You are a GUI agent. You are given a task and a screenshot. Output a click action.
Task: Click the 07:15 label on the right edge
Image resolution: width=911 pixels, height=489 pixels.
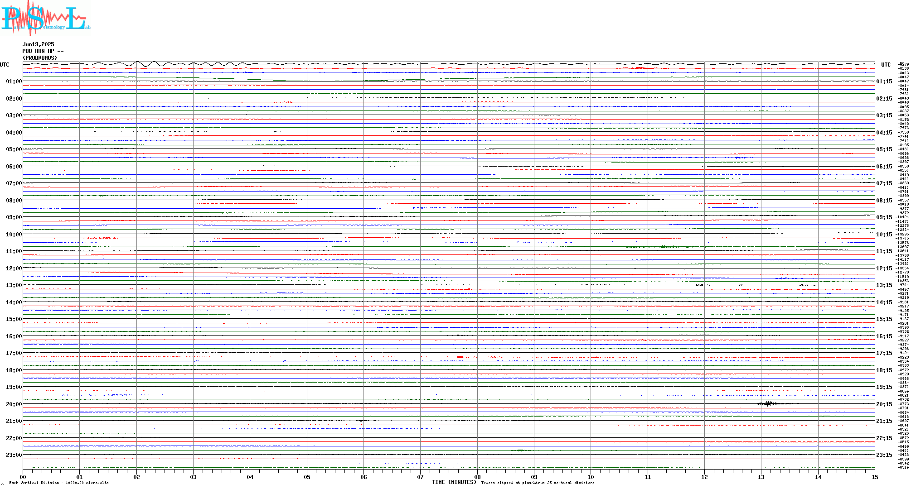pos(884,183)
